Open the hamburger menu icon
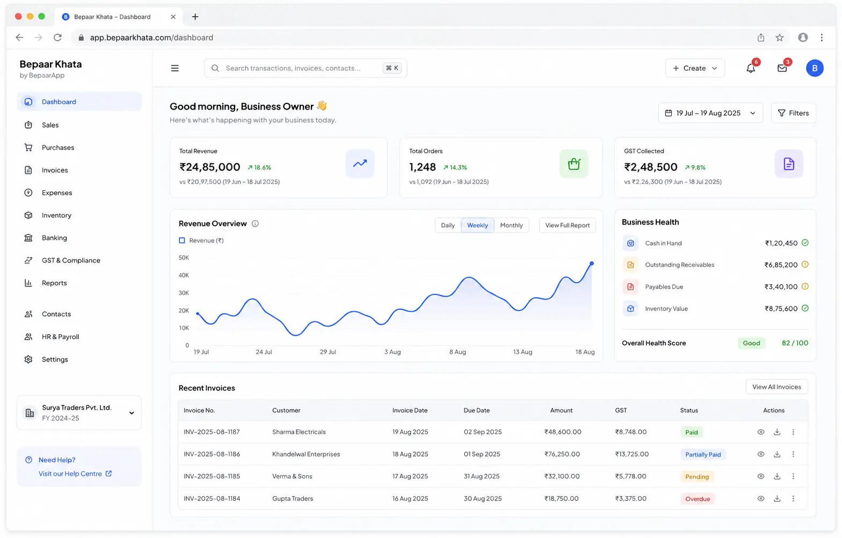 [x=175, y=68]
